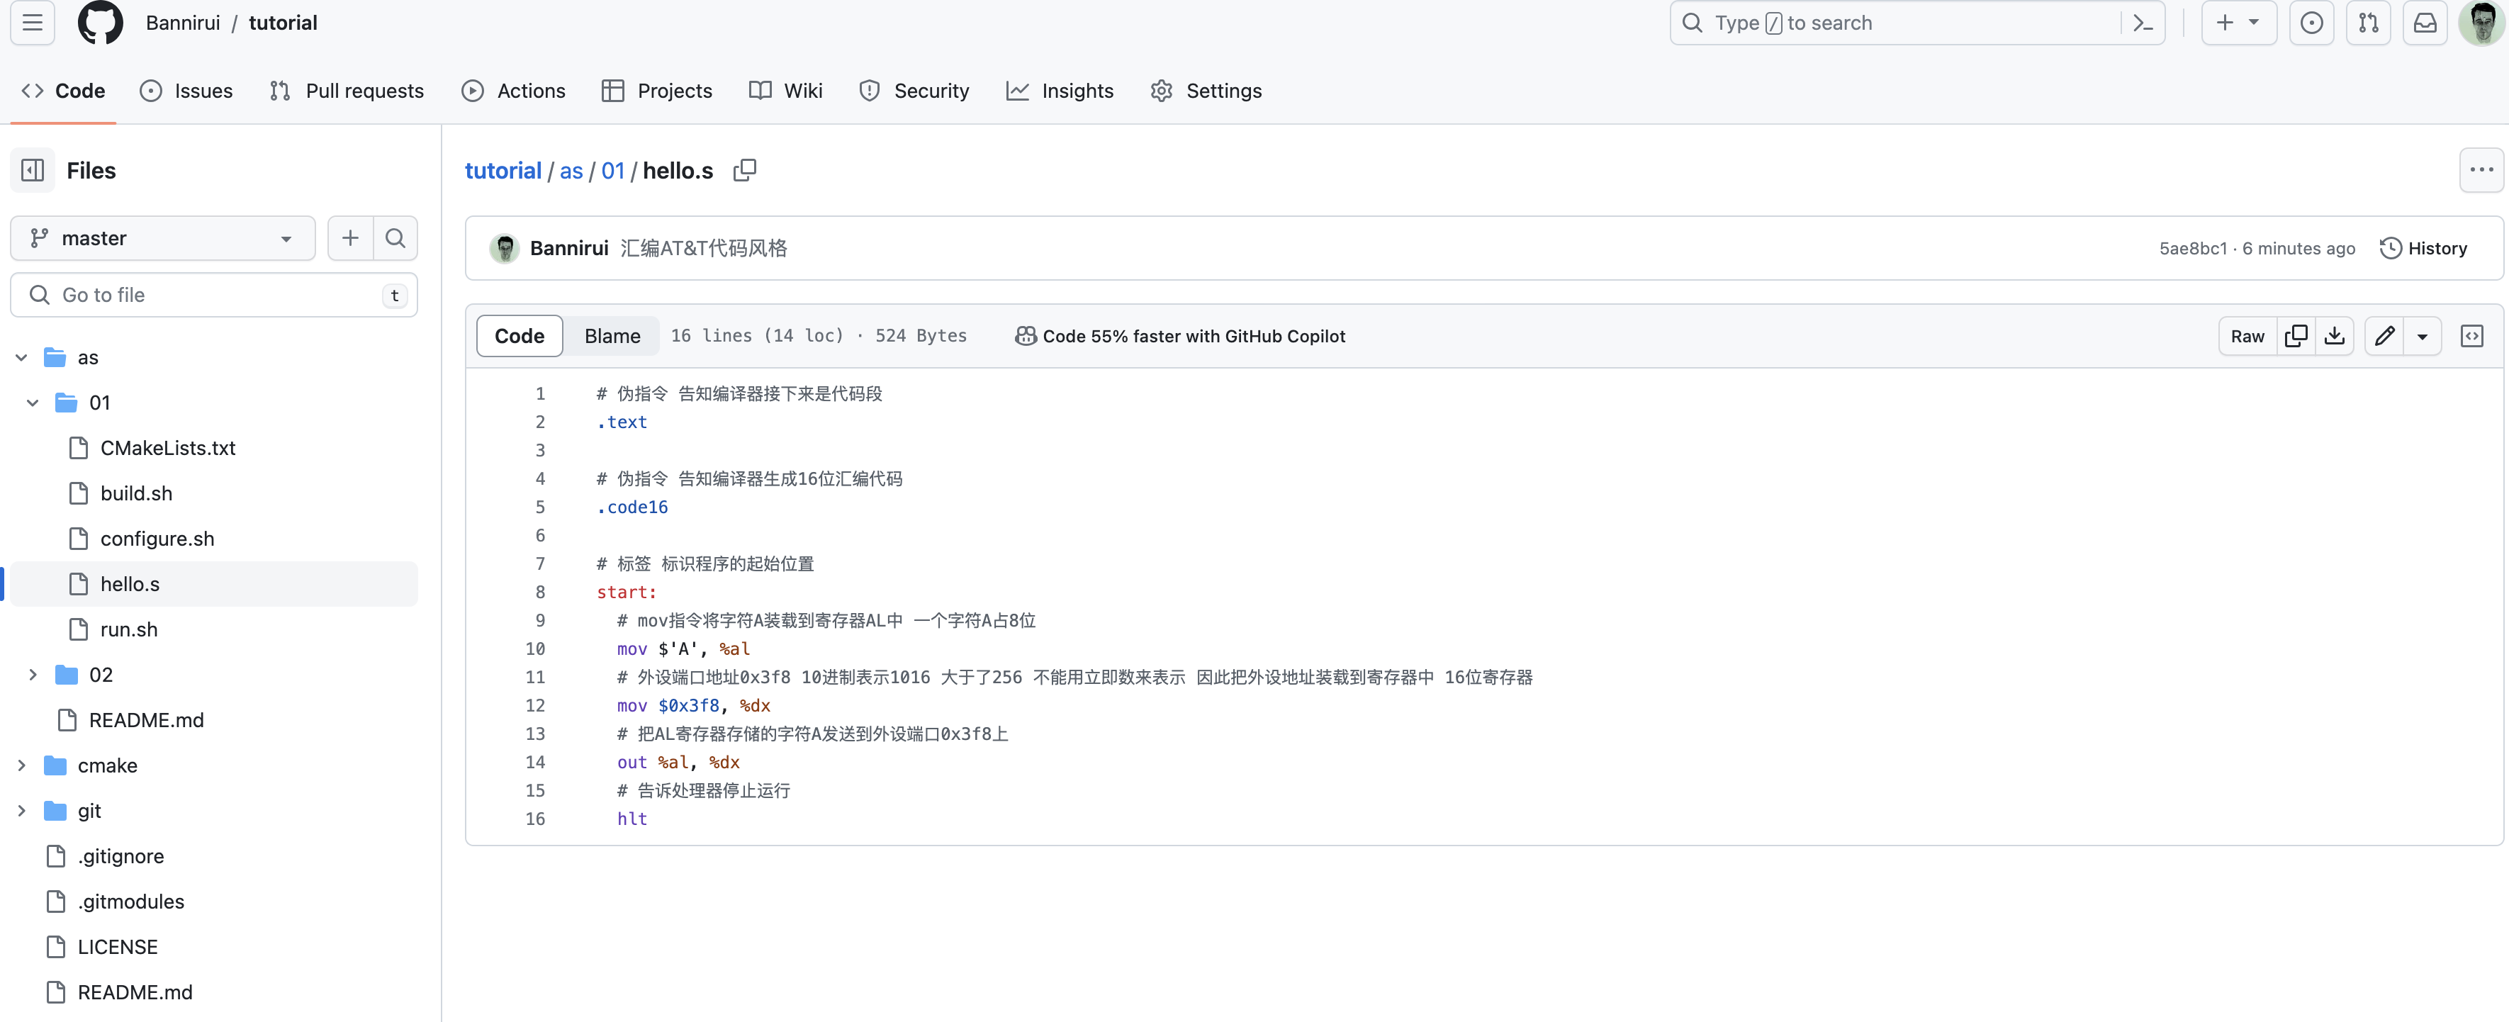Screen dimensions: 2509x1022
Task: Click the Raw button
Action: tap(2247, 336)
